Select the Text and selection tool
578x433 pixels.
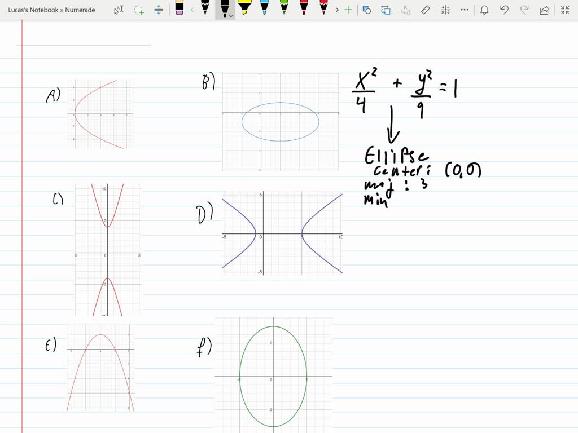coord(119,10)
